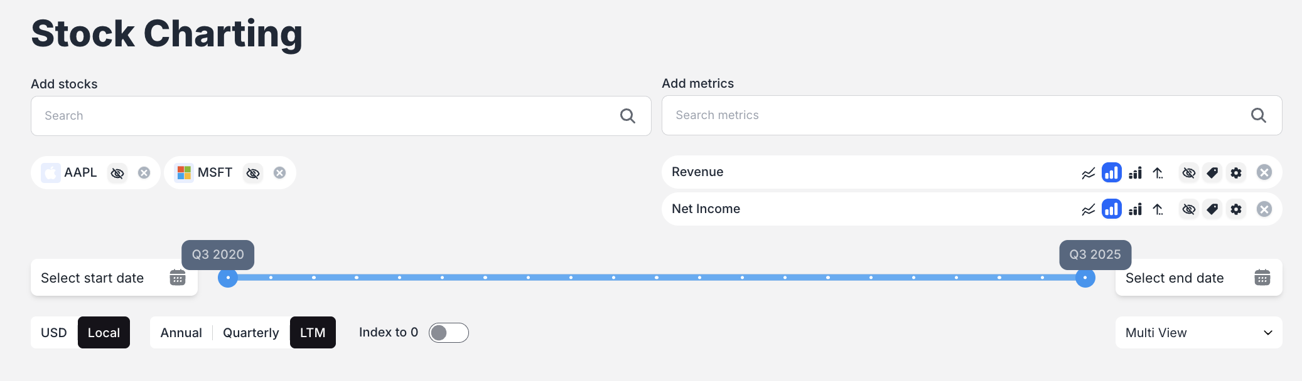Image resolution: width=1302 pixels, height=381 pixels.
Task: Select bar chart icon for Net Income
Action: [1111, 209]
